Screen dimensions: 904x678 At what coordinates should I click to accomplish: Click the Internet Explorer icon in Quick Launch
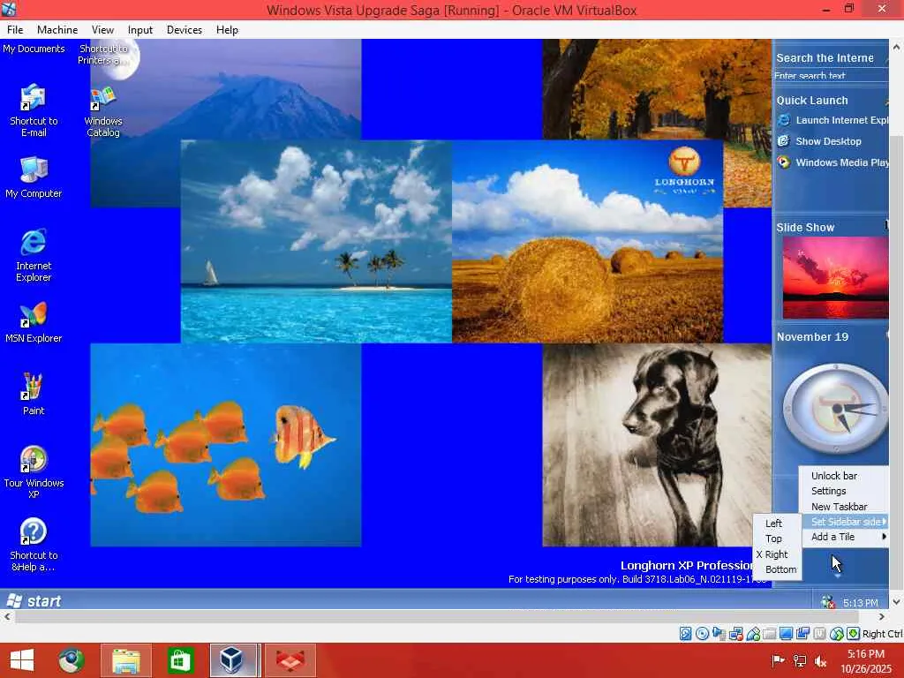784,120
